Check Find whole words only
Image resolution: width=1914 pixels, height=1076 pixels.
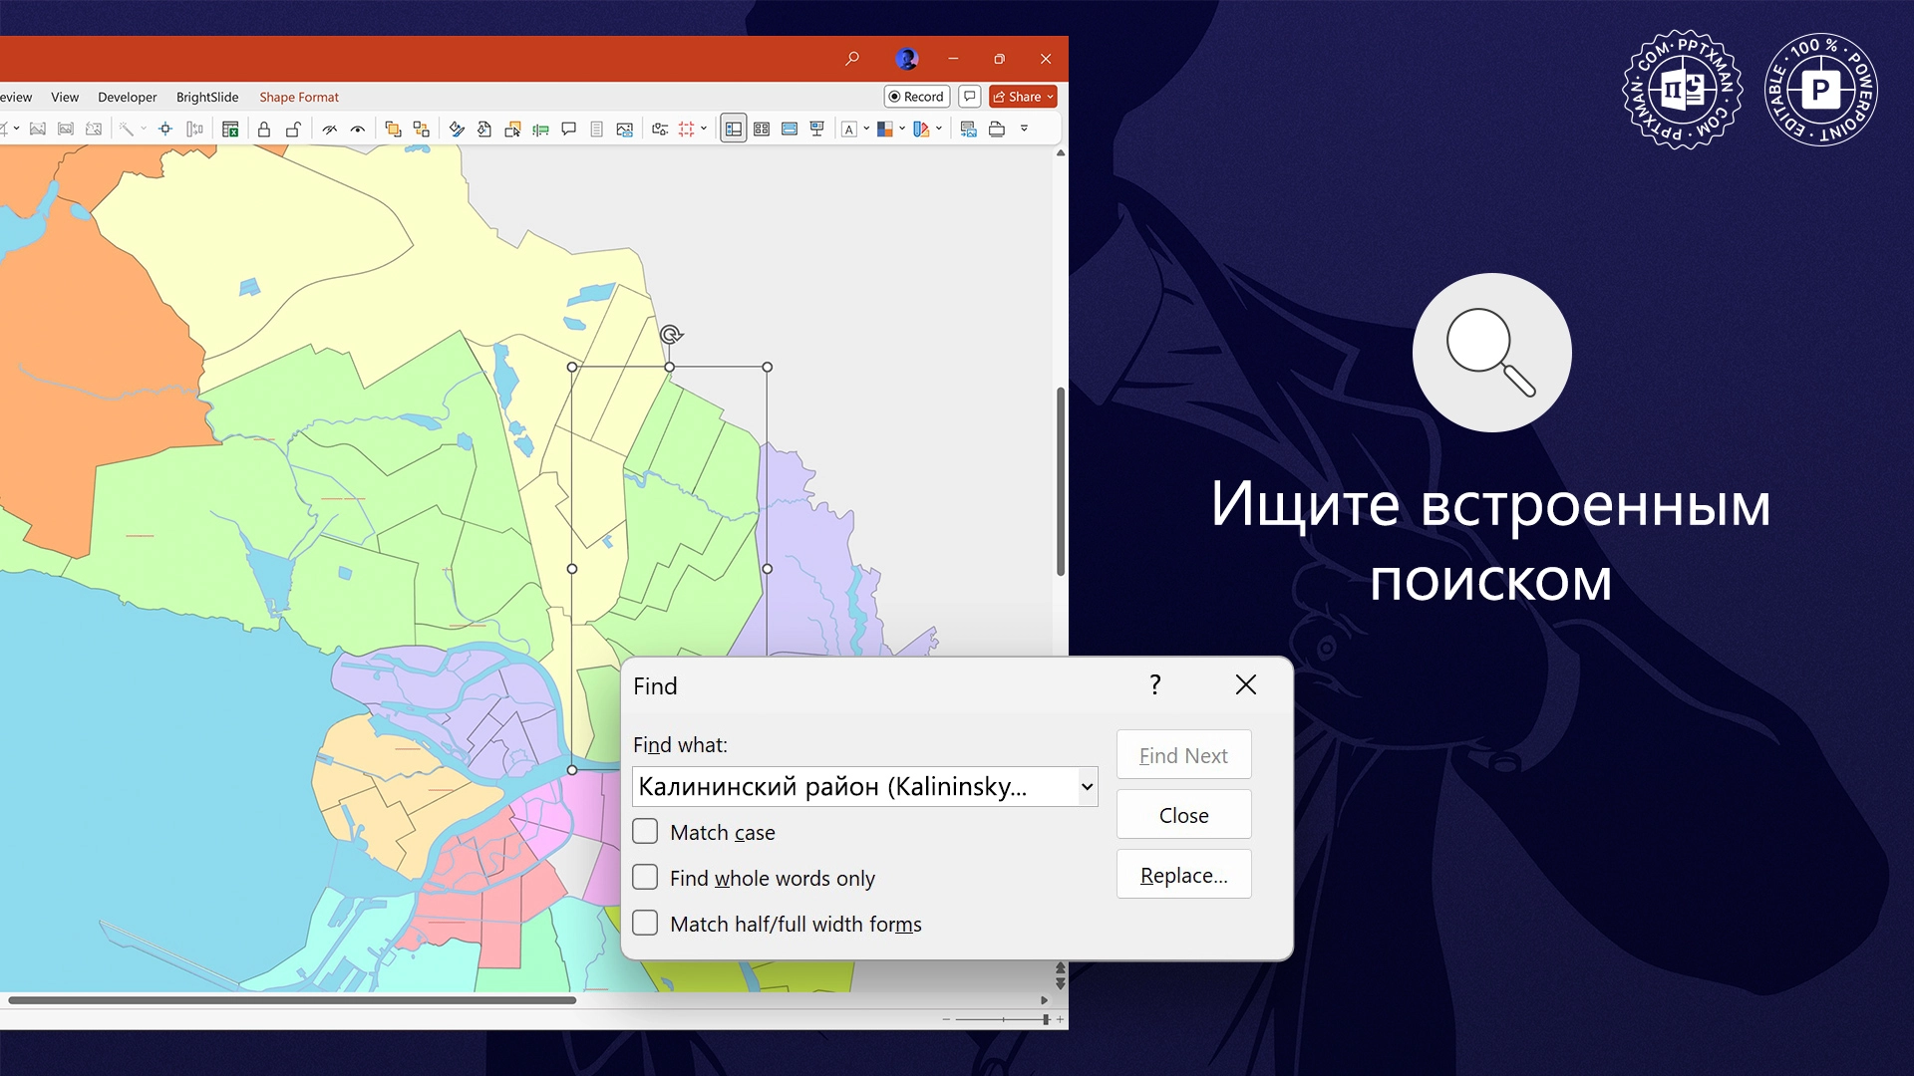coord(646,877)
